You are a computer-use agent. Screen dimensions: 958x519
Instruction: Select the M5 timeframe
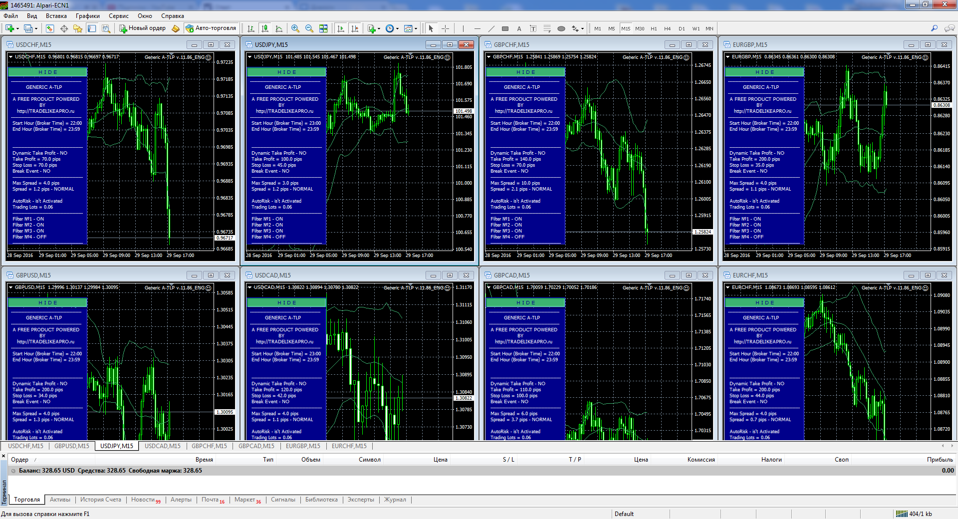coord(612,28)
